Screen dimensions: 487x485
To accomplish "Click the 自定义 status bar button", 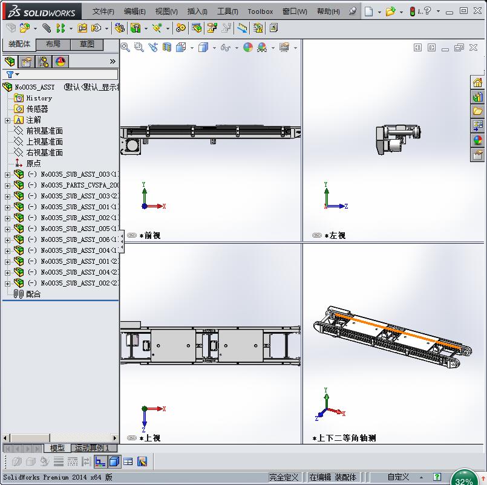I will click(x=398, y=477).
